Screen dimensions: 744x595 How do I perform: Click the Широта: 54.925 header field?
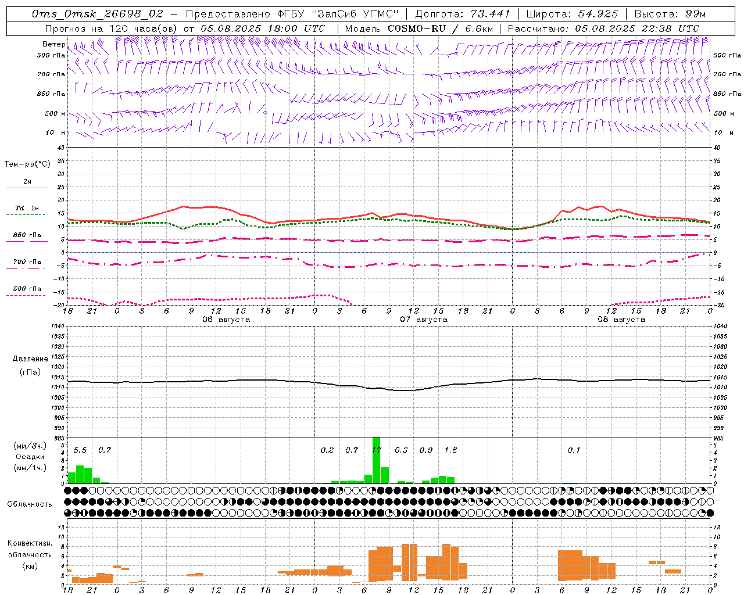572,14
